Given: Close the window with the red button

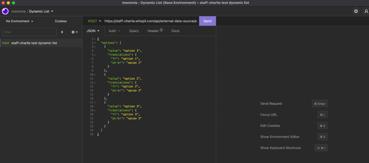Looking at the screenshot, I should 3,3.
